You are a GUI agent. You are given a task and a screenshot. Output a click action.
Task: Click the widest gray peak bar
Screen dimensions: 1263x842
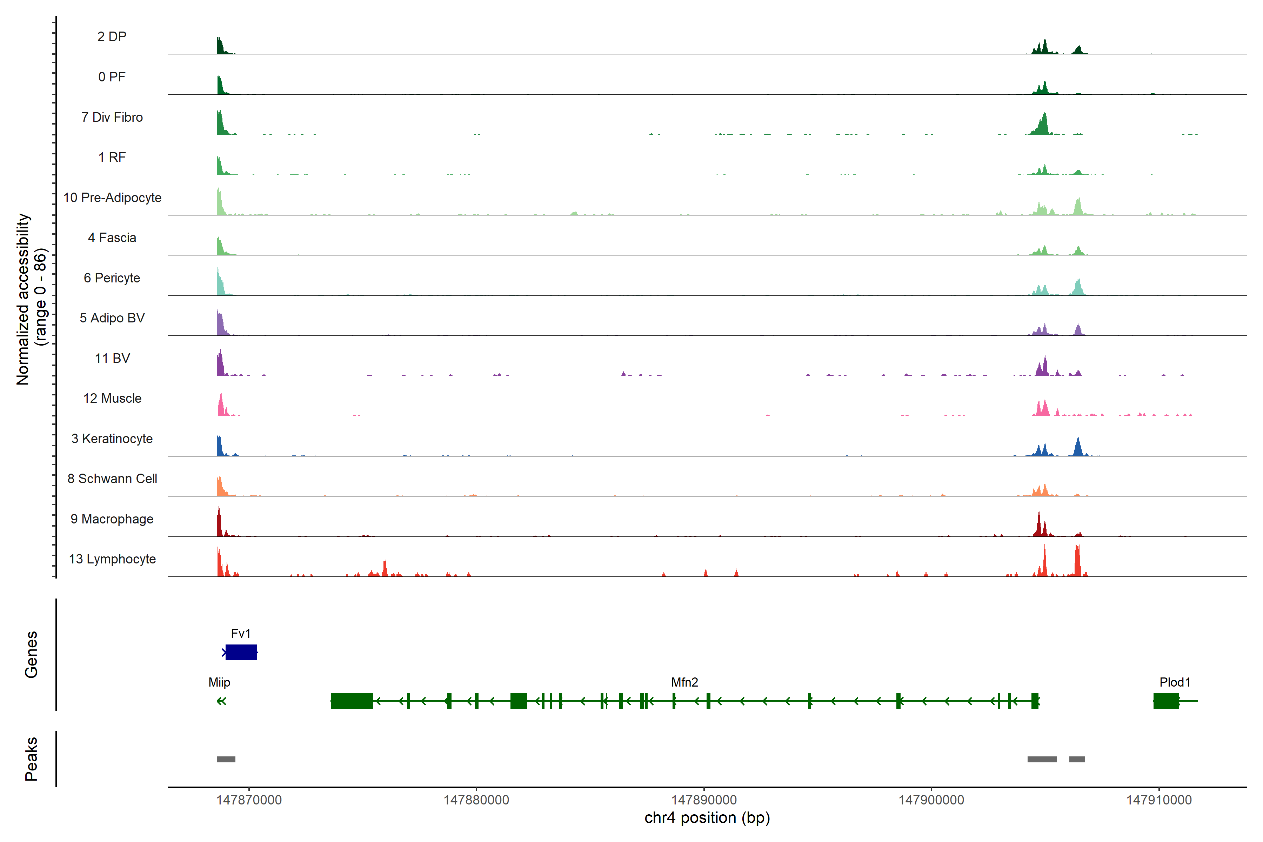[x=1042, y=759]
